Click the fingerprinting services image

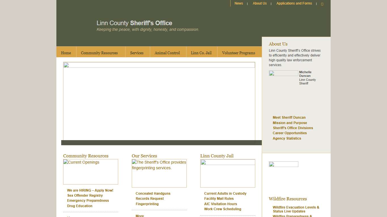159,173
